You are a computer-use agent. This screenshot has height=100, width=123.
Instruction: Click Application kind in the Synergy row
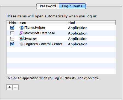tap(78, 39)
